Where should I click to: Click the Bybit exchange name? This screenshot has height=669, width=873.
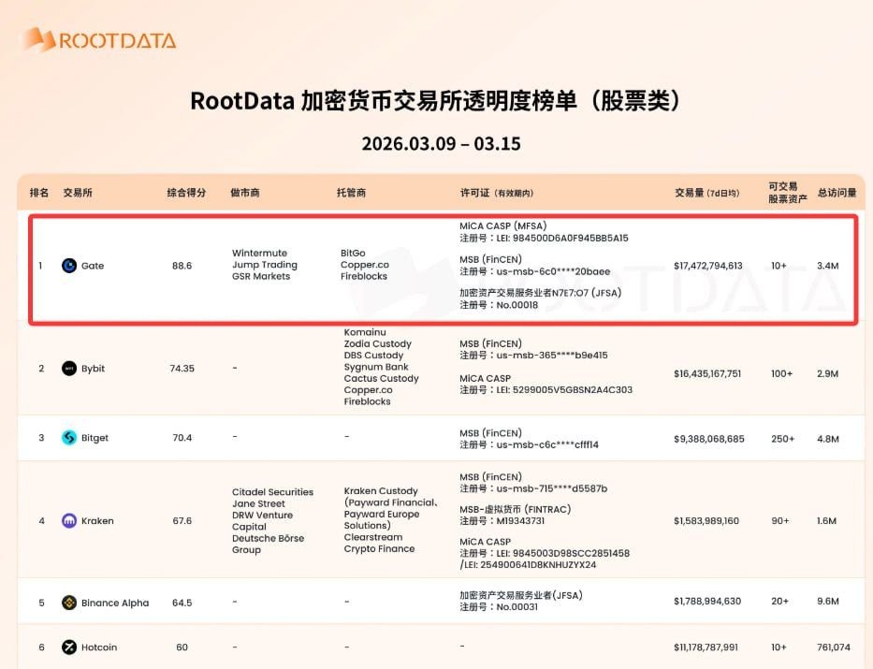pyautogui.click(x=93, y=369)
